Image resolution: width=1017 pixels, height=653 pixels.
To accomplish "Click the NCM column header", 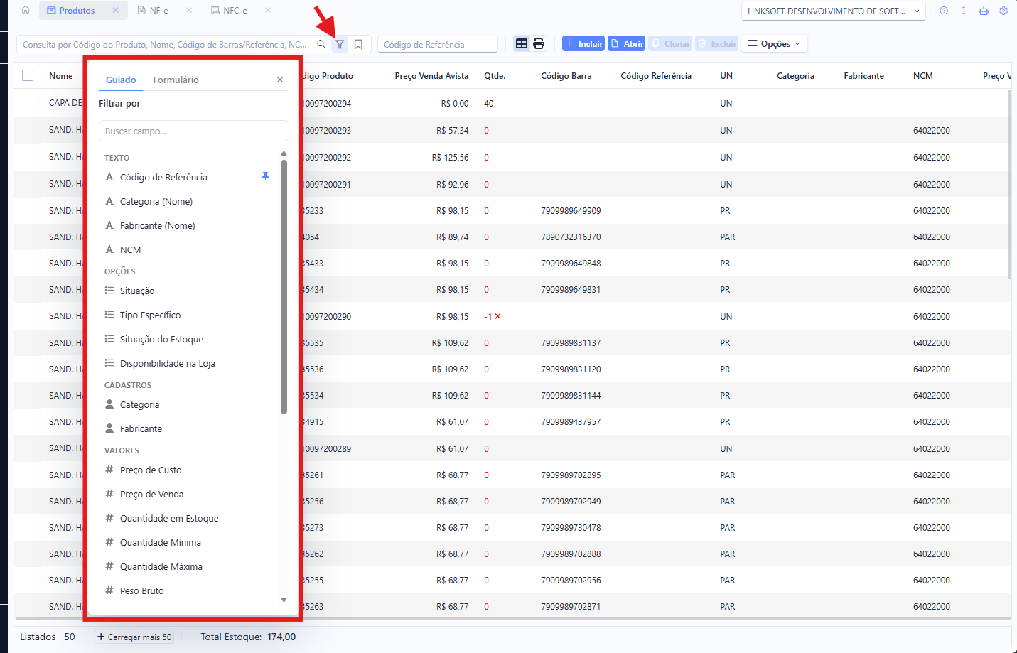I will click(923, 76).
